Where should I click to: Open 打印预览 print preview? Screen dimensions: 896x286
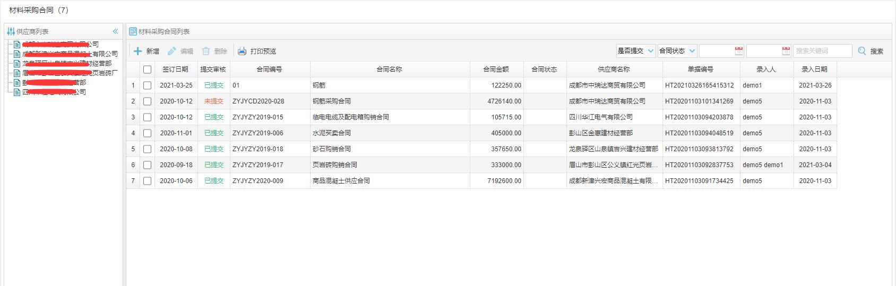(257, 51)
